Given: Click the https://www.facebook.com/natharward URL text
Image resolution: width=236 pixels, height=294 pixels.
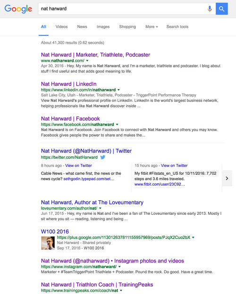Looking at the screenshot, I should (77, 124).
